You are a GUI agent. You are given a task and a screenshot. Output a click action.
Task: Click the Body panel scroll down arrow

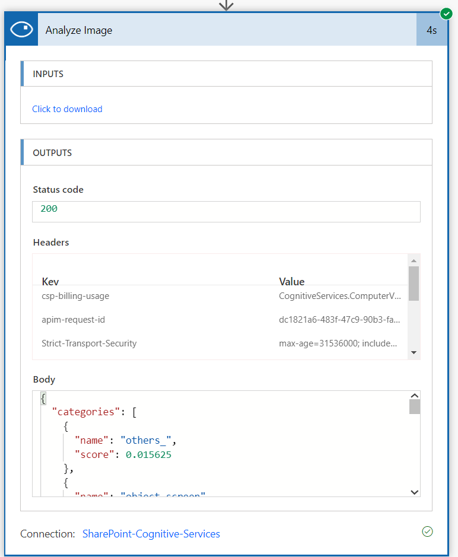click(x=415, y=492)
